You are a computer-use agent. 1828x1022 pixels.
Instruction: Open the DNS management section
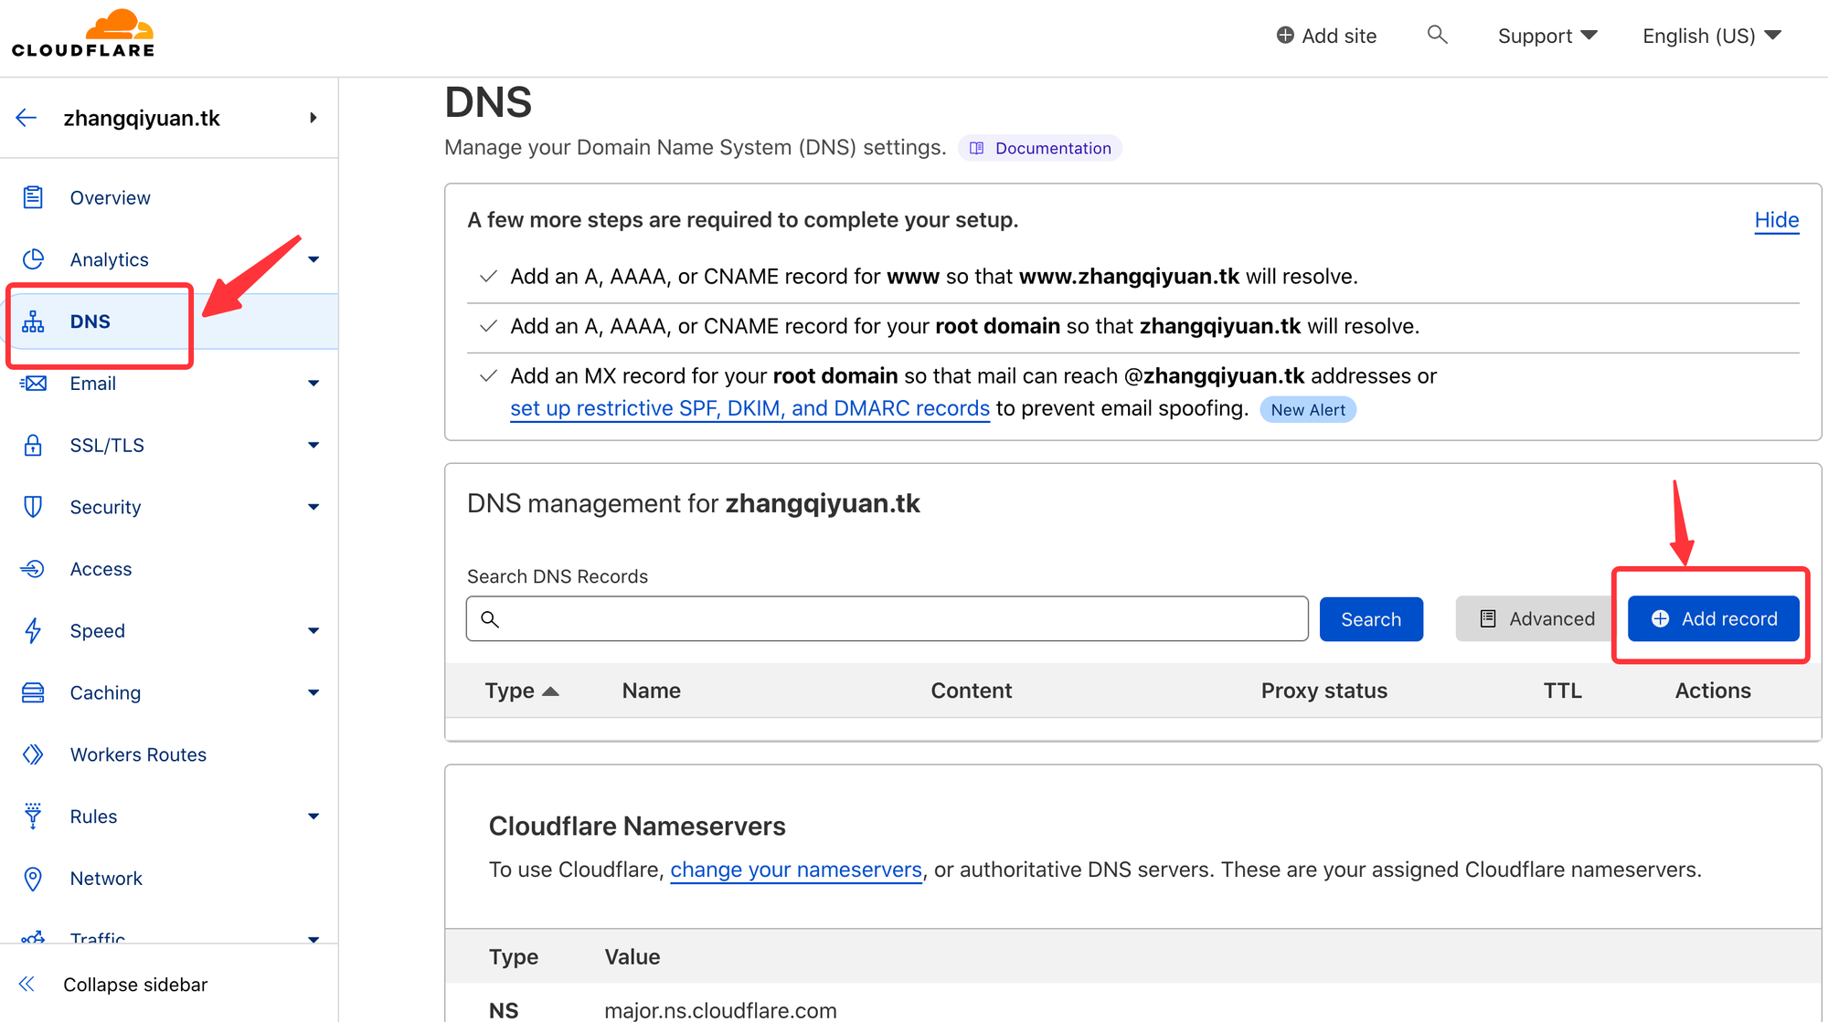[x=90, y=320]
